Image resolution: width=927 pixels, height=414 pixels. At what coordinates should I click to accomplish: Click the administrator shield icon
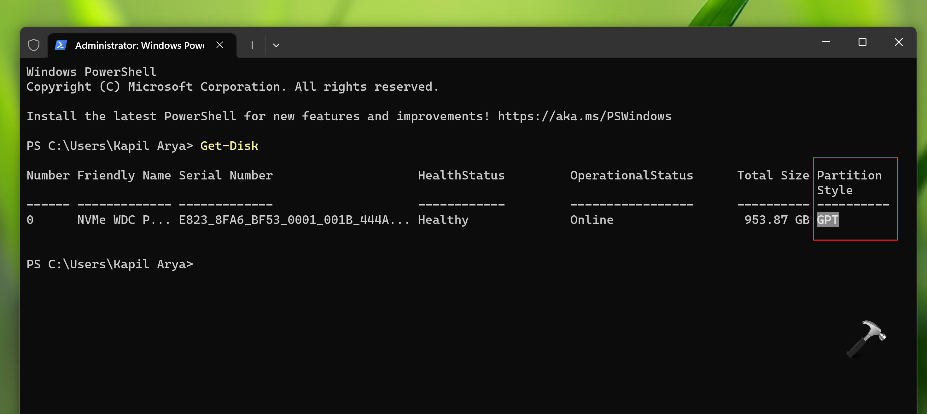point(34,45)
